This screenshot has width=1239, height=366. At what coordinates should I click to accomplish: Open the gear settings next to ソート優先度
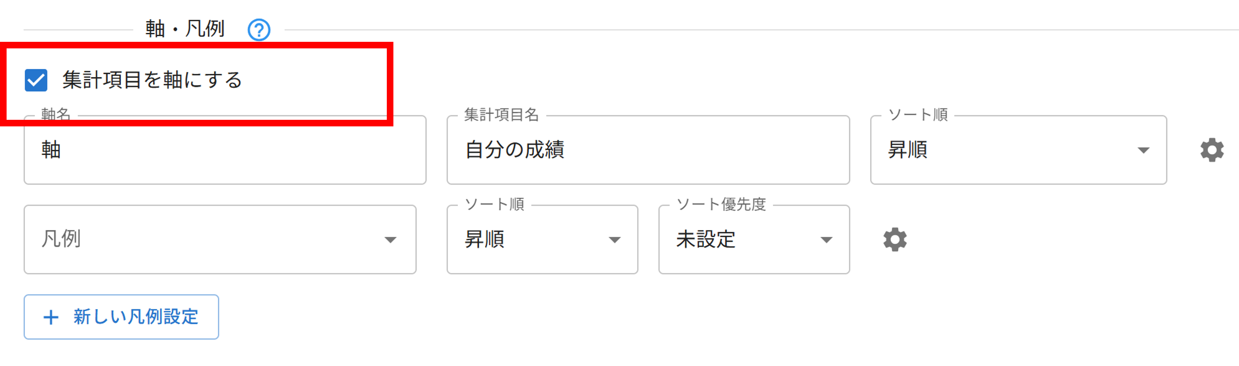(x=895, y=239)
